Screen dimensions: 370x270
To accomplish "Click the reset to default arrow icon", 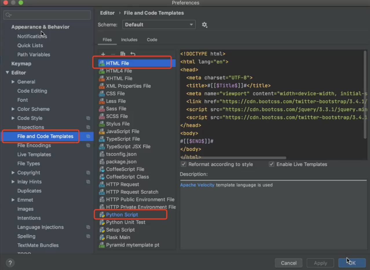I will pyautogui.click(x=133, y=54).
